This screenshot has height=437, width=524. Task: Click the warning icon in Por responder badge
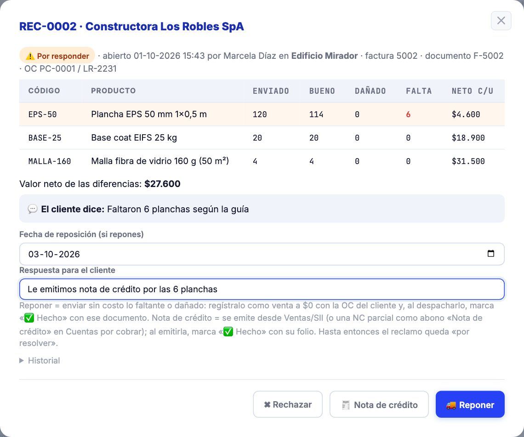tap(30, 56)
